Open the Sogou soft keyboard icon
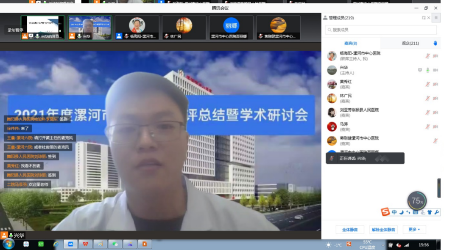The height and width of the screenshot is (250, 458). click(x=415, y=212)
